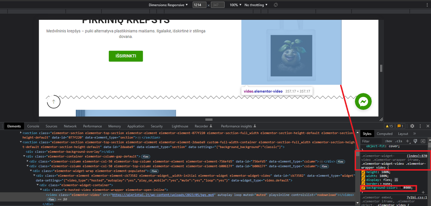Open the Memory tab

[x=114, y=126]
